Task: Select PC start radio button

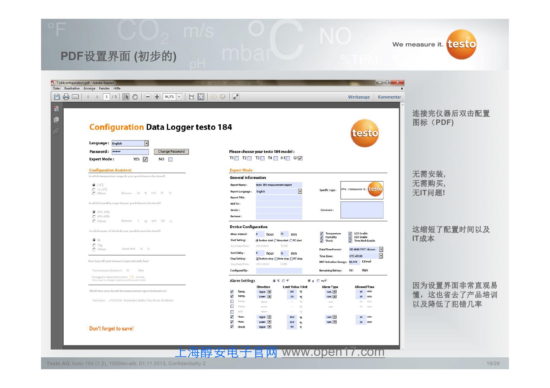Action: point(291,241)
